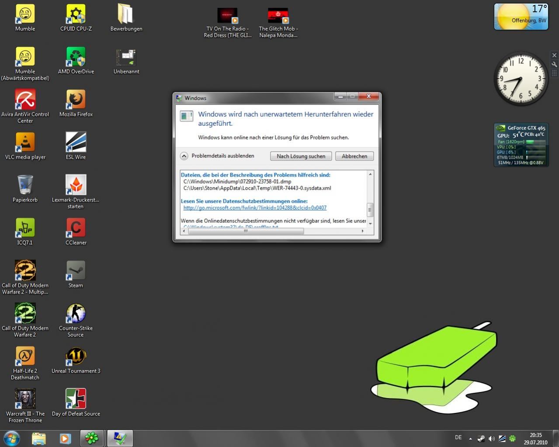The width and height of the screenshot is (559, 447).
Task: Open Mumble (Abwärtskompatibel) shortcut
Action: coord(25,64)
